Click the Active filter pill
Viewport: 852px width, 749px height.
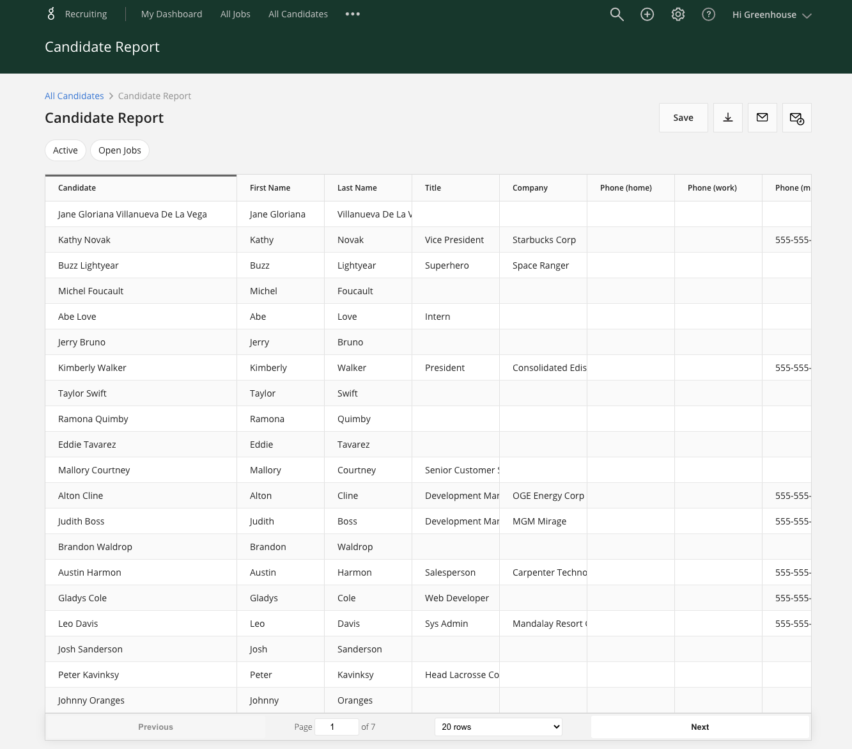[x=65, y=150]
